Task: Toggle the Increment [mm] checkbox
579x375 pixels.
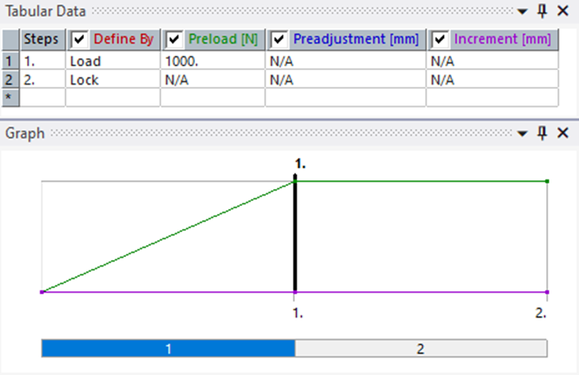Action: click(438, 39)
